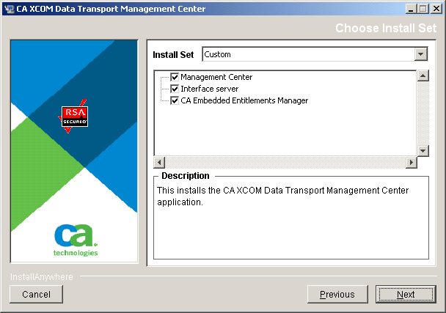The width and height of the screenshot is (446, 313).
Task: Select the Interface server tree label
Action: 210,89
